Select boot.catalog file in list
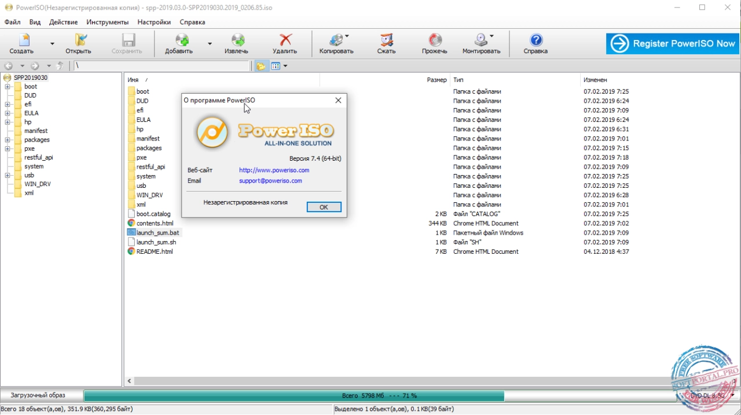 click(x=153, y=214)
